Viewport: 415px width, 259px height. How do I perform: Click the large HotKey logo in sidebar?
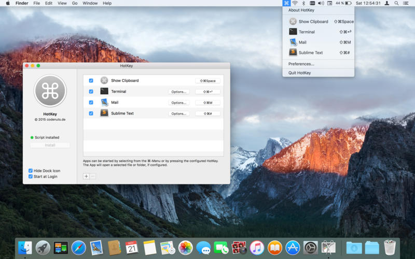tap(50, 91)
